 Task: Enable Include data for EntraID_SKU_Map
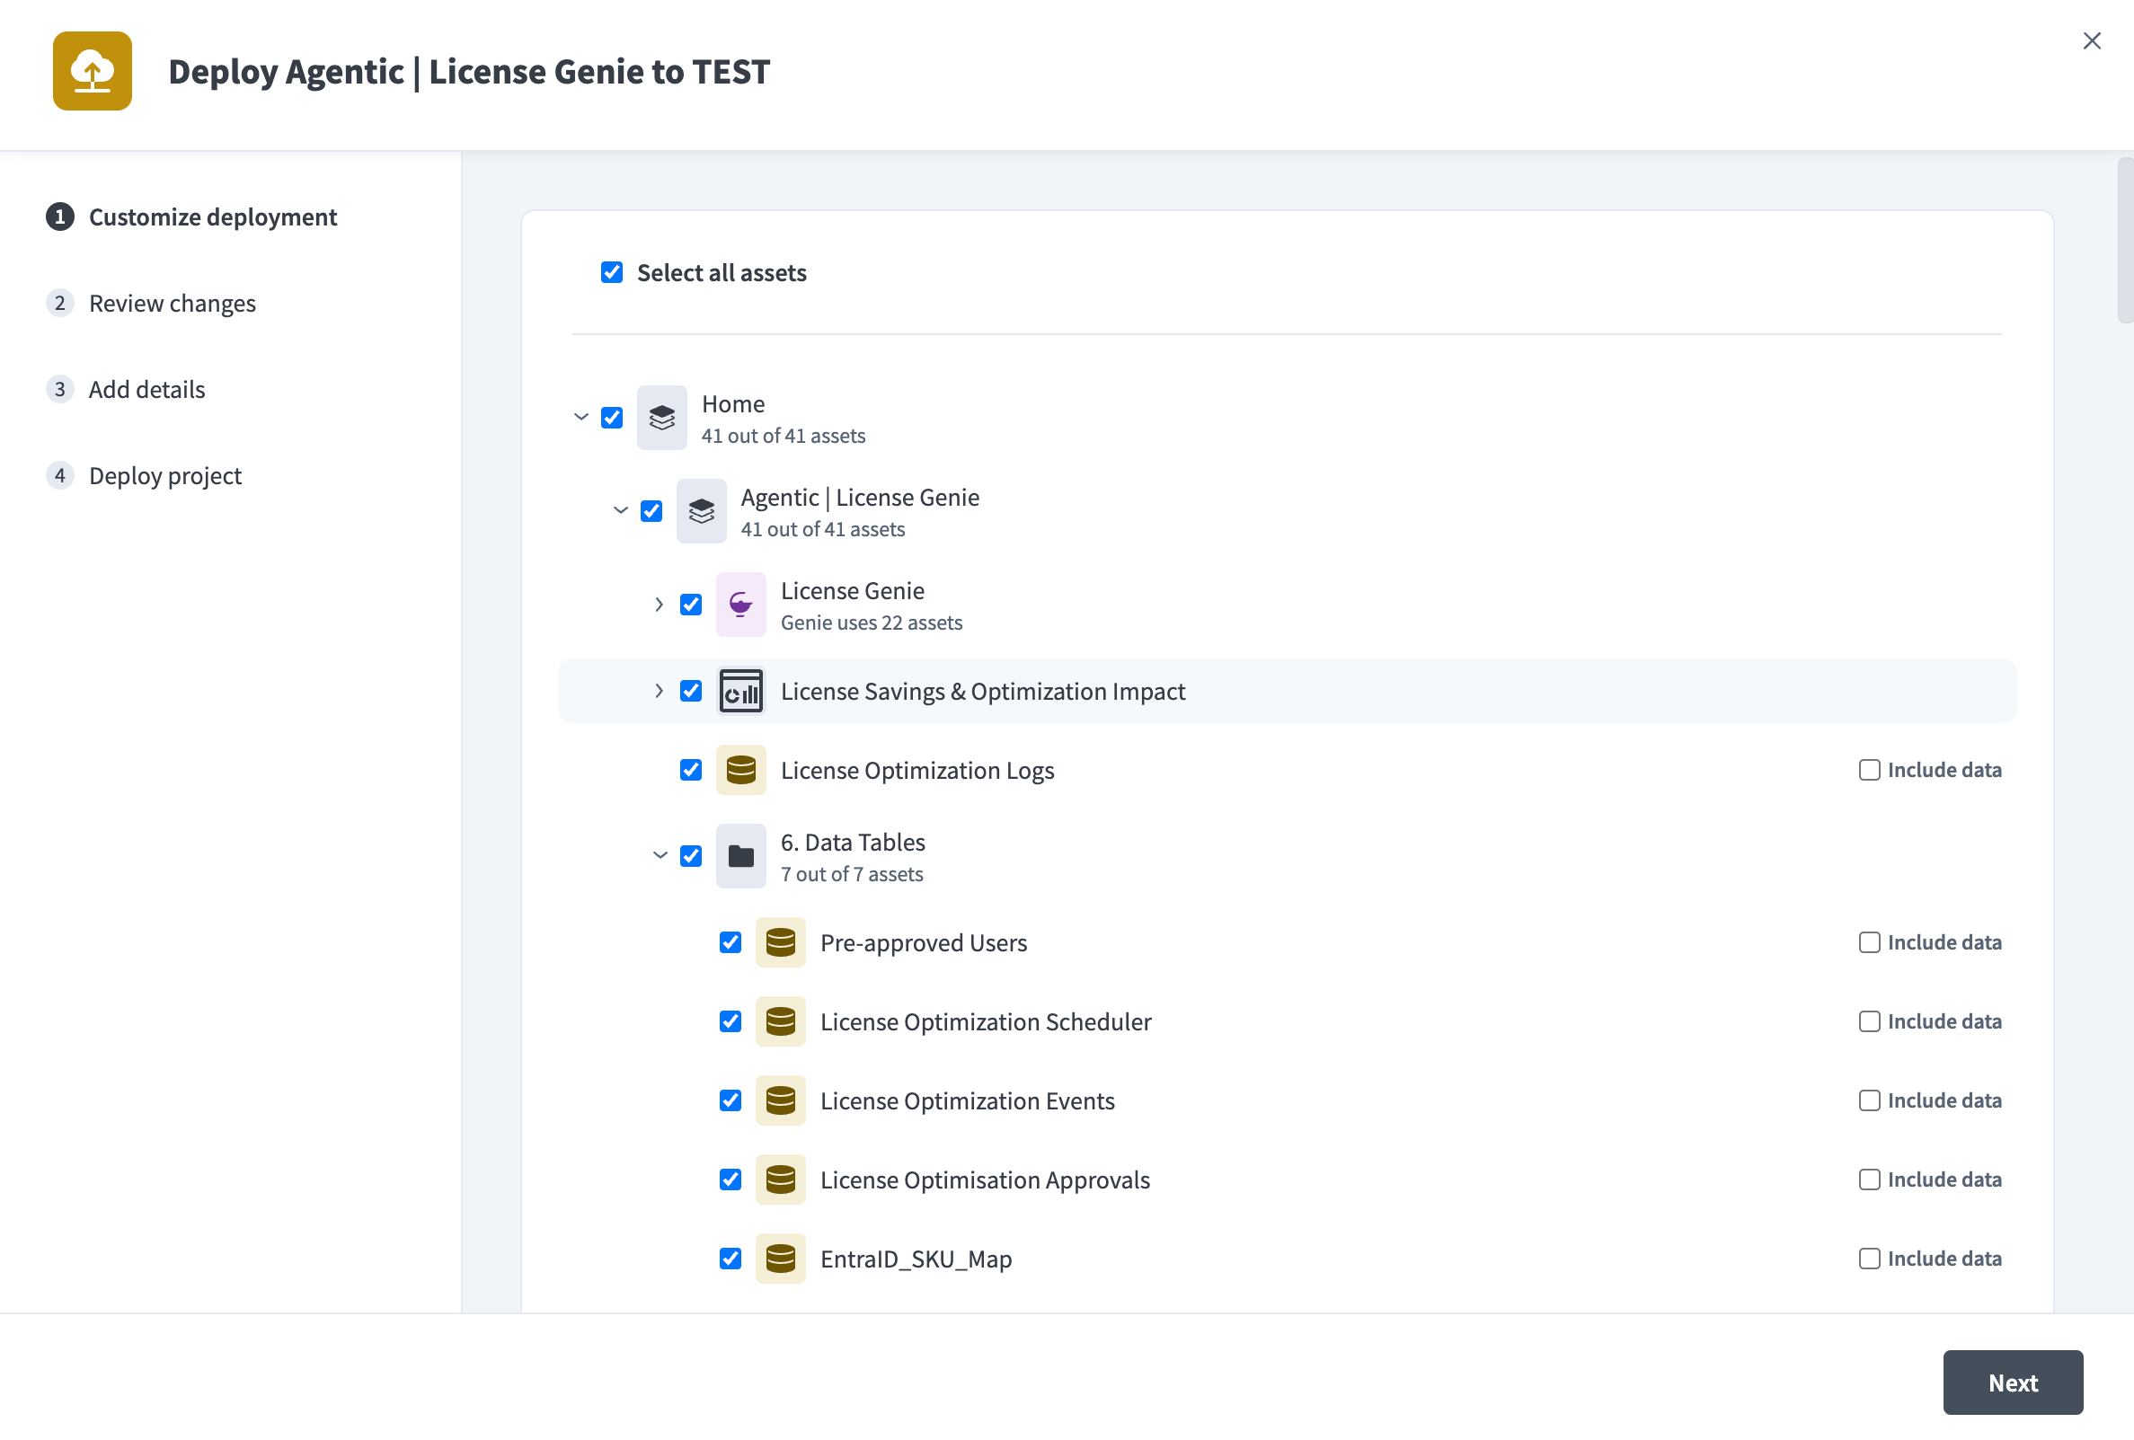click(1870, 1259)
